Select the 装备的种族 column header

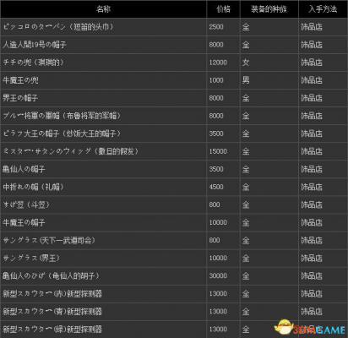coord(269,9)
